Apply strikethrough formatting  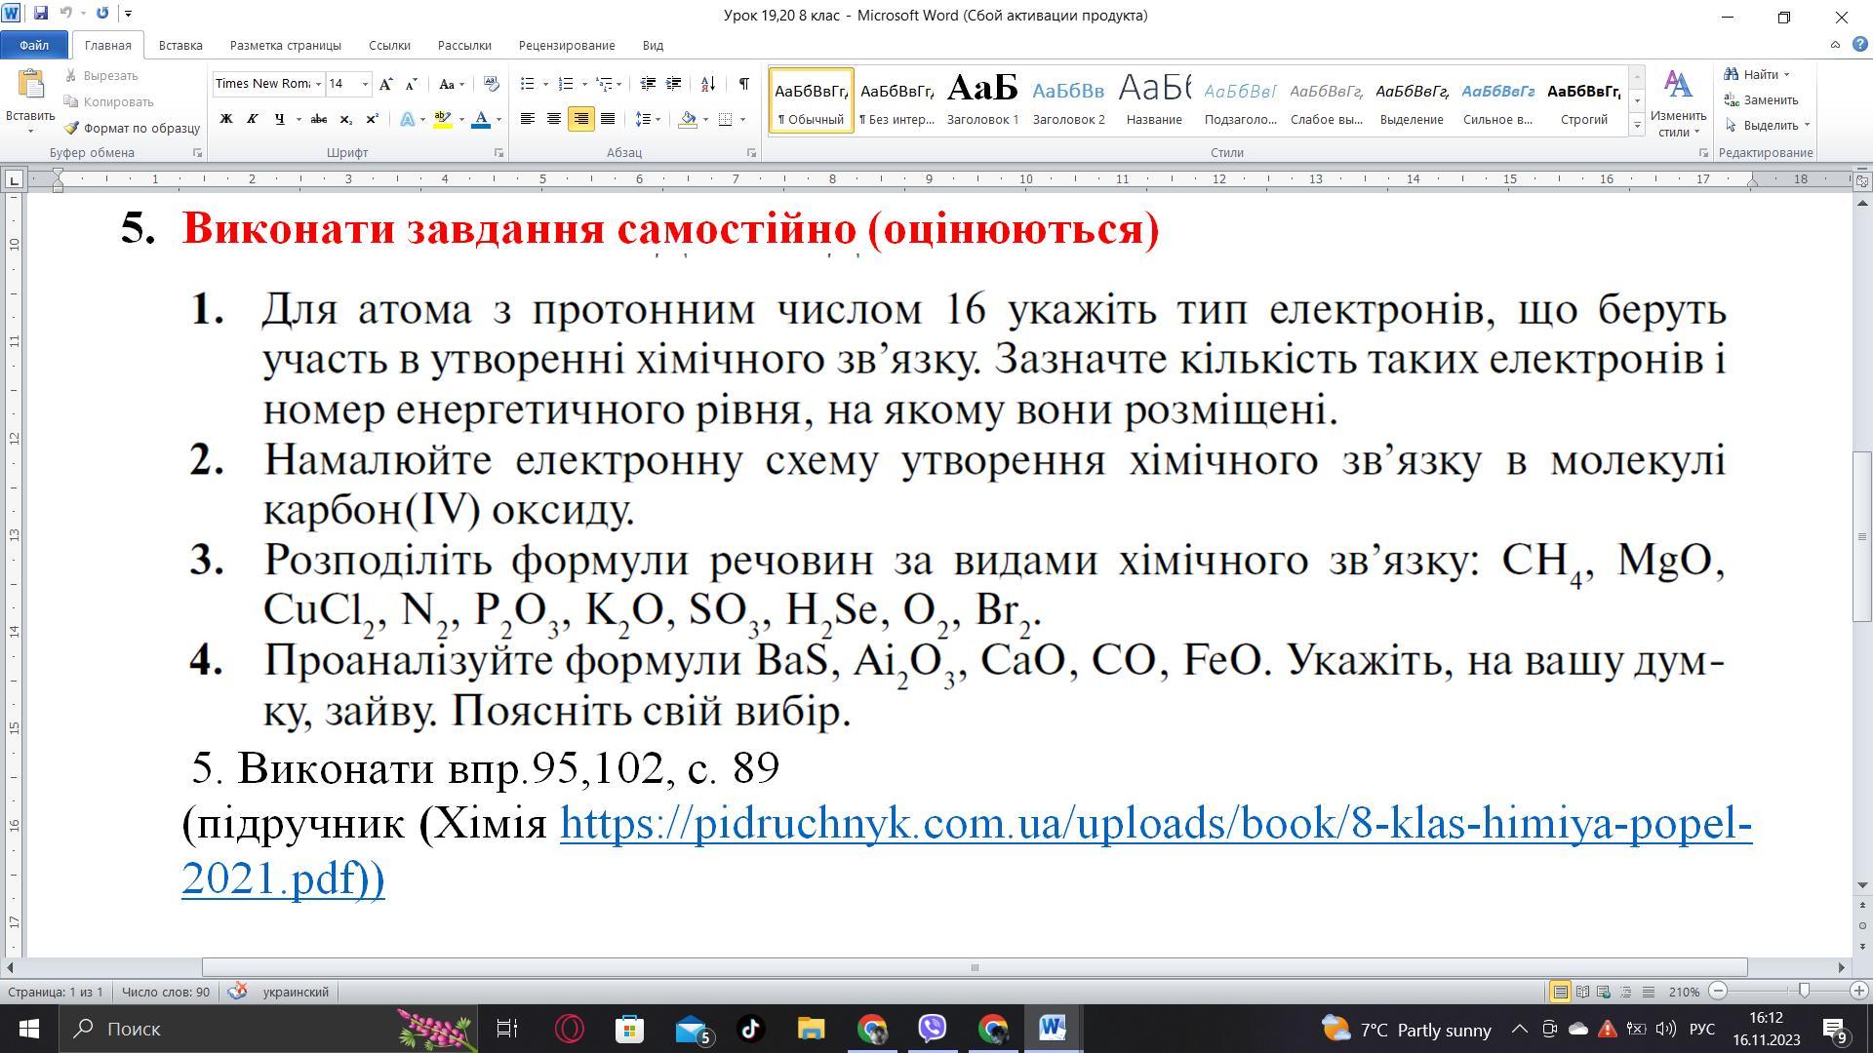pos(318,119)
